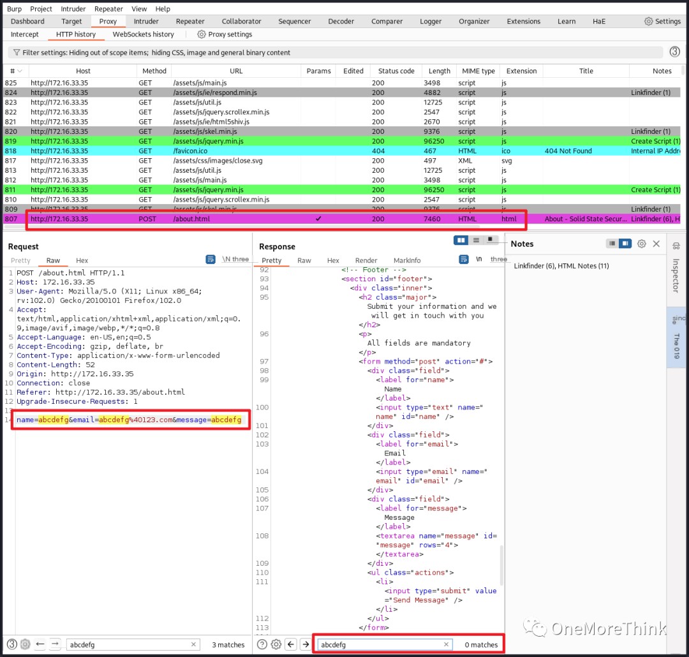Open the filter settings funnel icon
This screenshot has width=689, height=657.
pyautogui.click(x=16, y=52)
